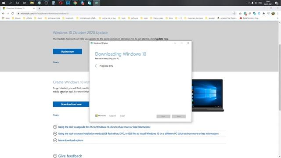Screen dimensions: 281x158
Task: Expand upgrade this PC instructions
Action: (101, 127)
